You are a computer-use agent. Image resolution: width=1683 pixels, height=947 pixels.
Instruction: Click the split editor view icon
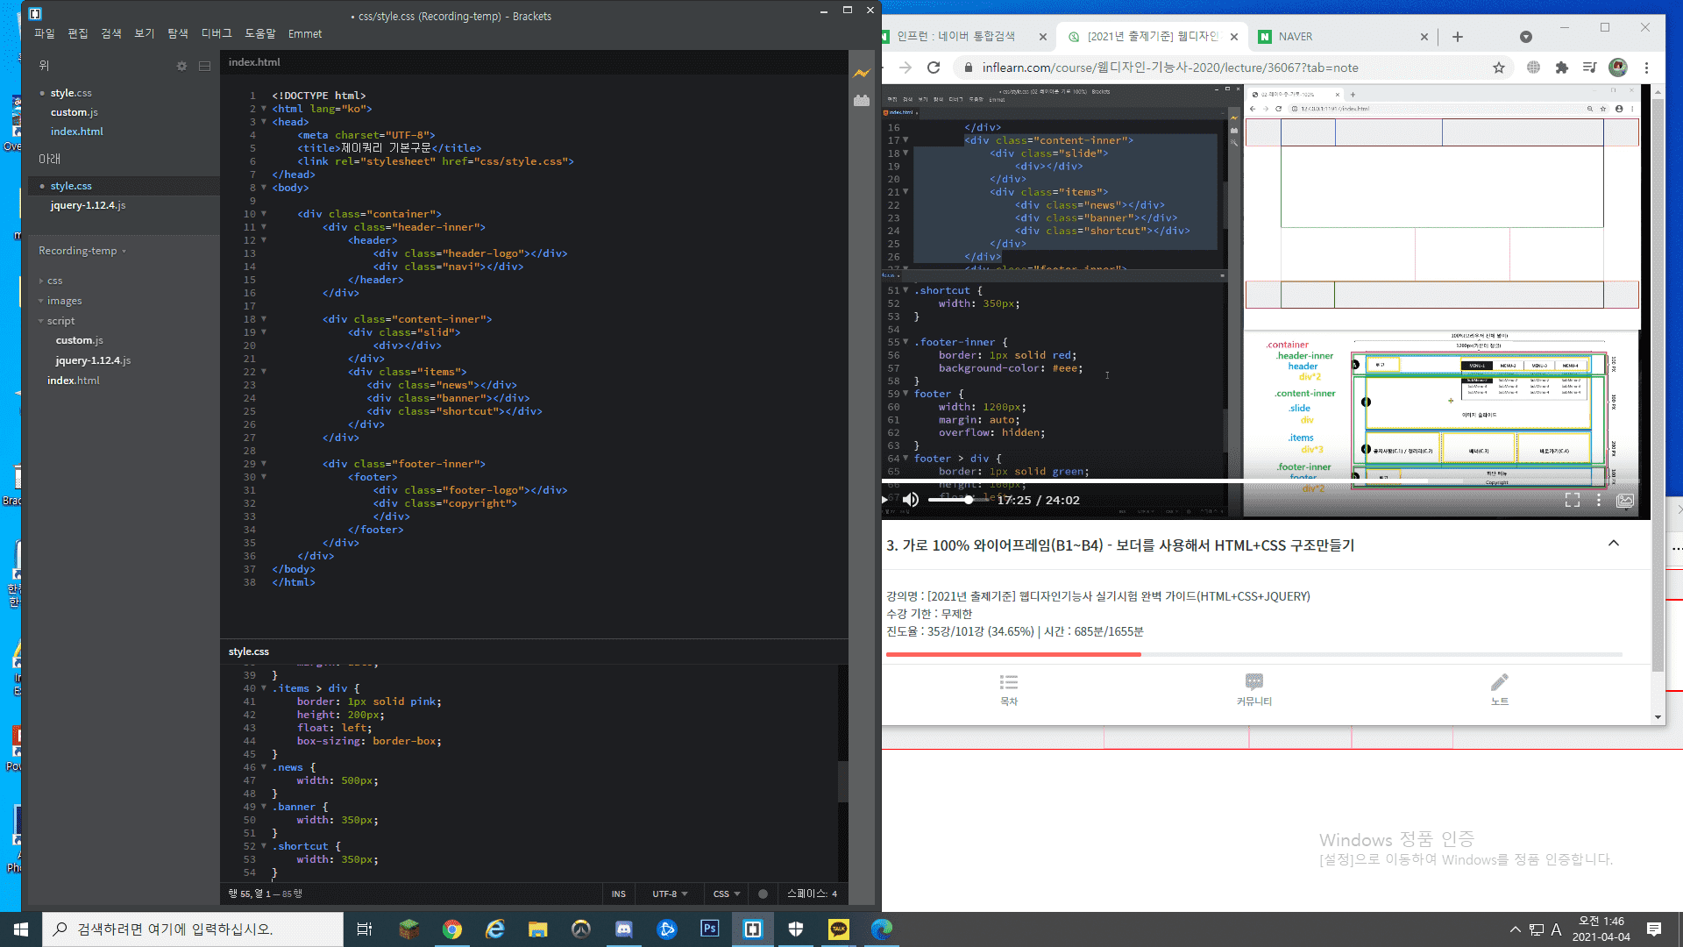[x=204, y=66]
